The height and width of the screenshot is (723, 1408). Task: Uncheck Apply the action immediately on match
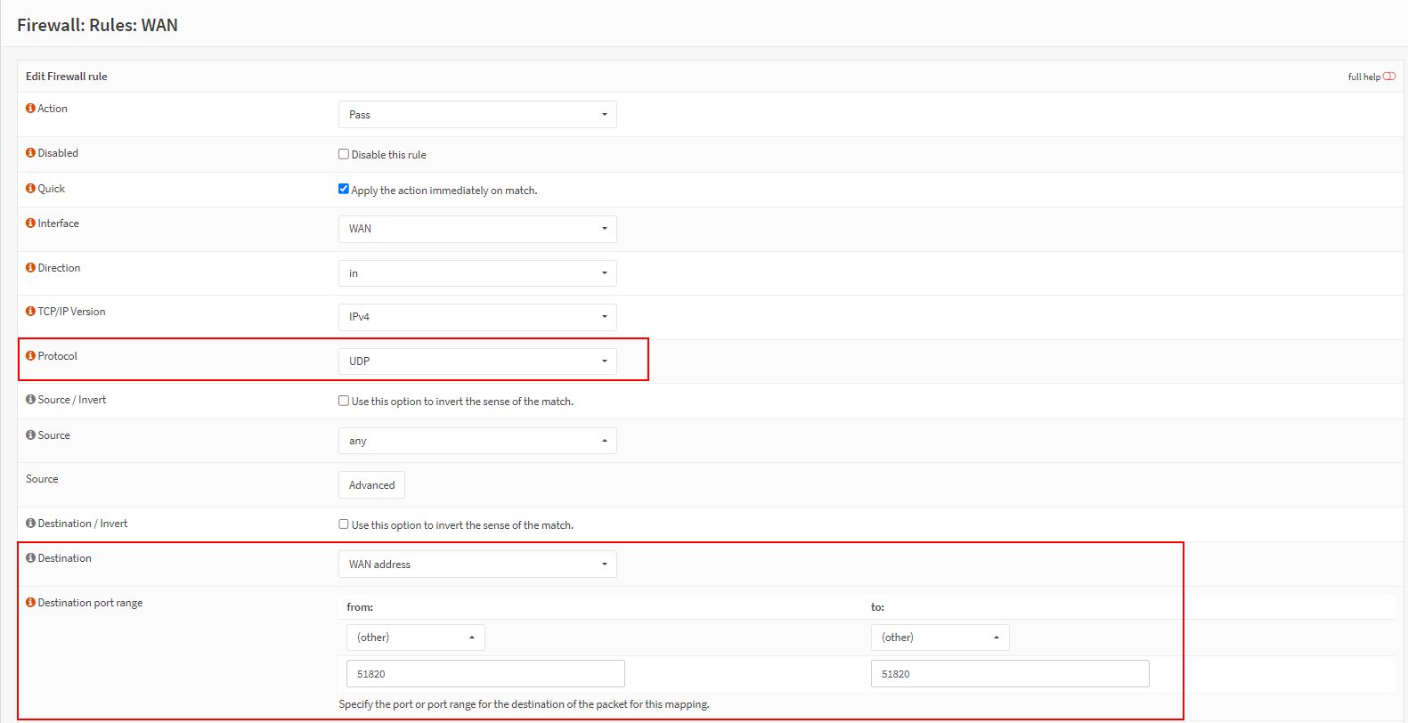pyautogui.click(x=344, y=189)
